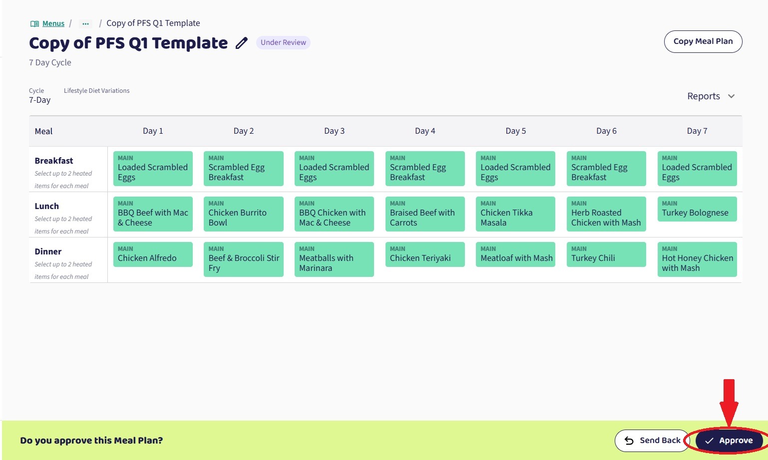Click the Approve checkmark icon

coord(709,441)
